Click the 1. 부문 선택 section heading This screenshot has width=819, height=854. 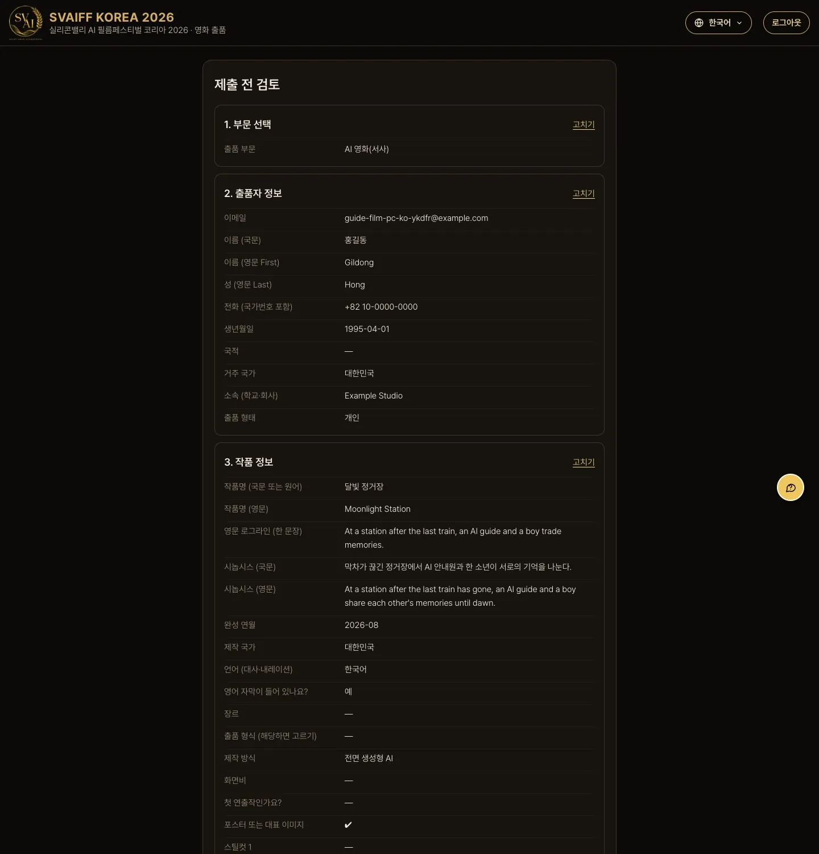pyautogui.click(x=247, y=125)
